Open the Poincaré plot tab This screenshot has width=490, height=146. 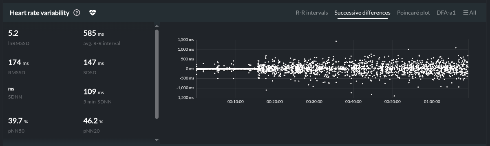click(x=413, y=13)
